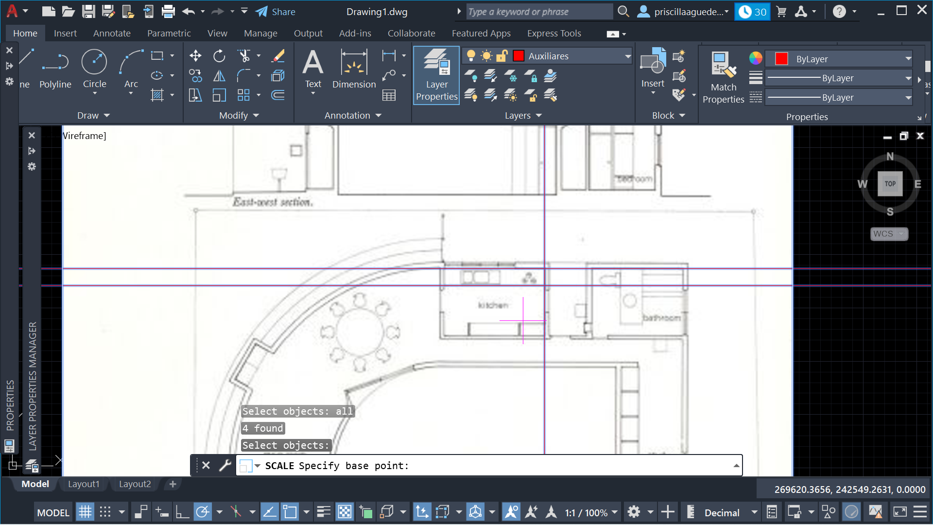Expand the Layers panel
This screenshot has height=525, width=933.
pyautogui.click(x=523, y=116)
